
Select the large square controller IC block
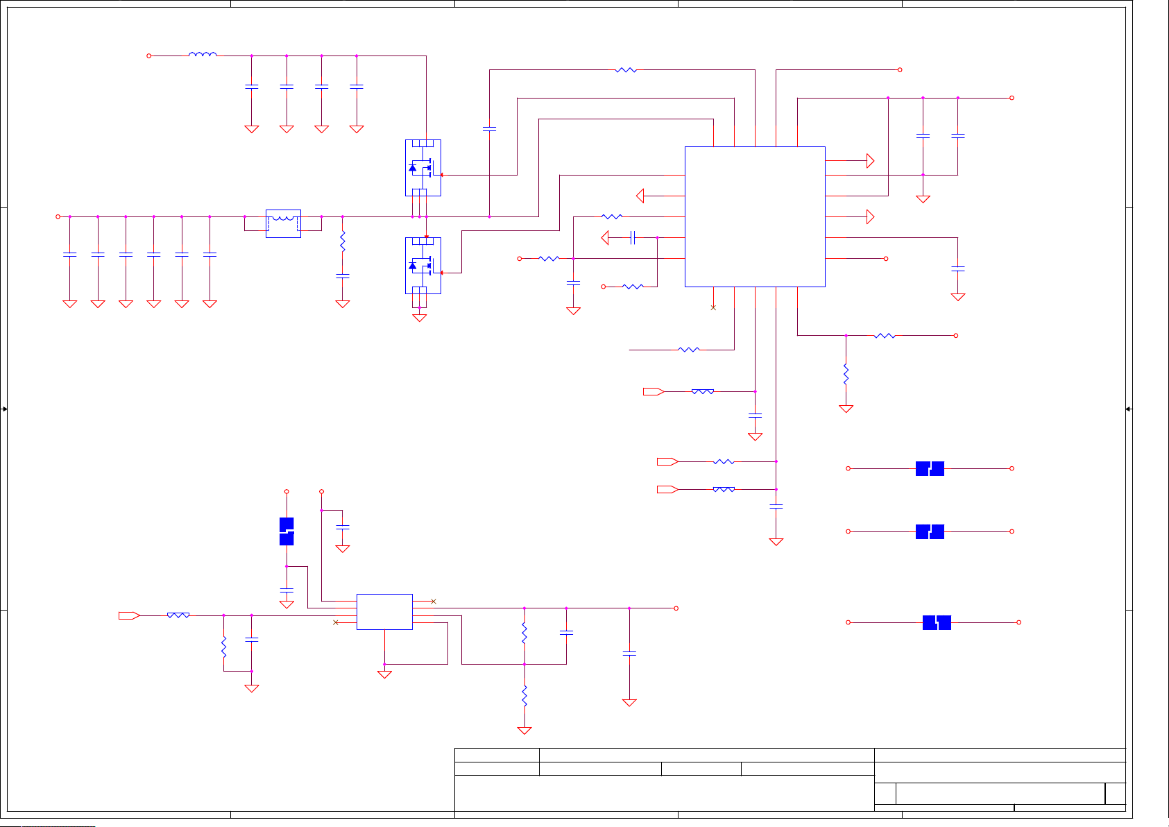coord(755,216)
